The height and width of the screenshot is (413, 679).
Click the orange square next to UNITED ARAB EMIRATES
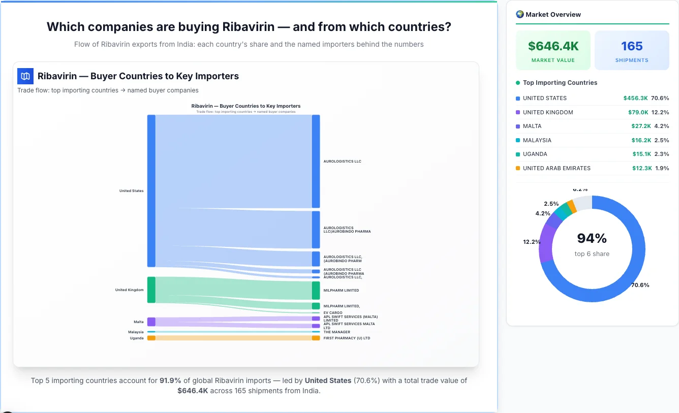coord(517,168)
